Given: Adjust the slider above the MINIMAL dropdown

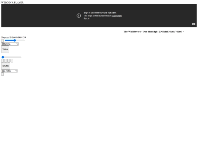Looking at the screenshot, I should (x=15, y=41).
